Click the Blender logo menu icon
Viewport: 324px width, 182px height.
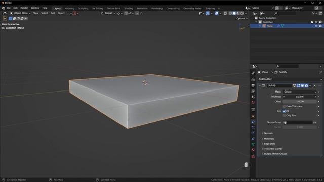click(4, 8)
